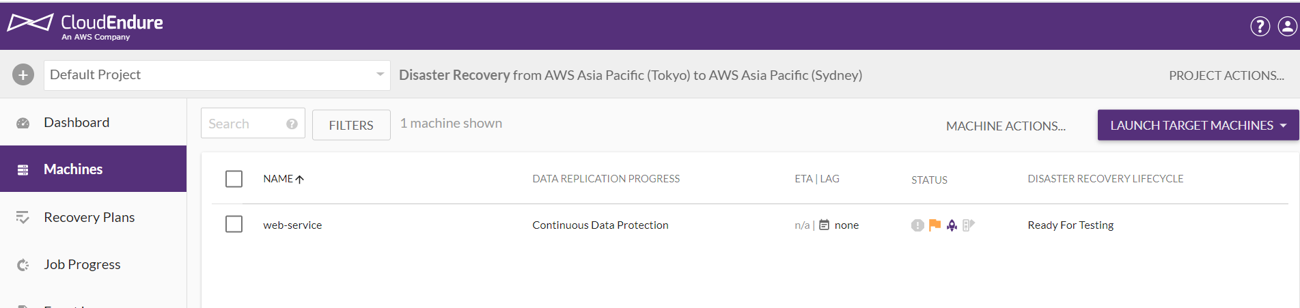Open Job Progress in the sidebar
Image resolution: width=1300 pixels, height=308 pixels.
pos(82,264)
